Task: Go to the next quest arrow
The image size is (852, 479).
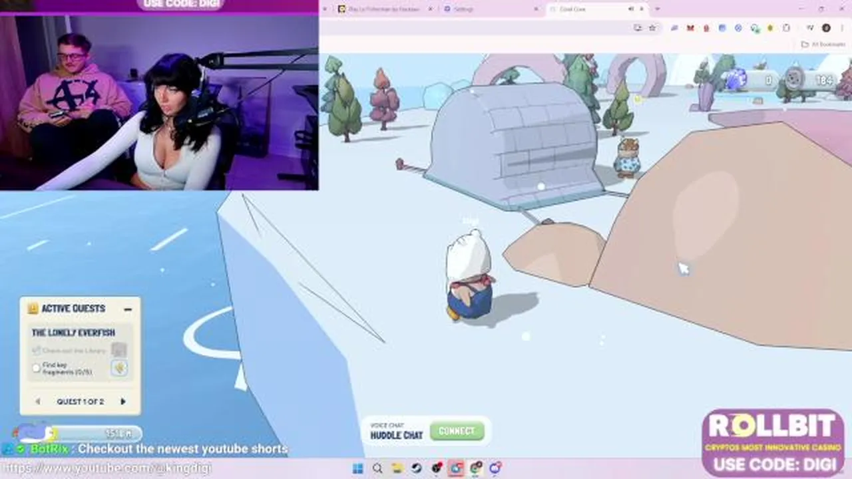Action: (123, 401)
